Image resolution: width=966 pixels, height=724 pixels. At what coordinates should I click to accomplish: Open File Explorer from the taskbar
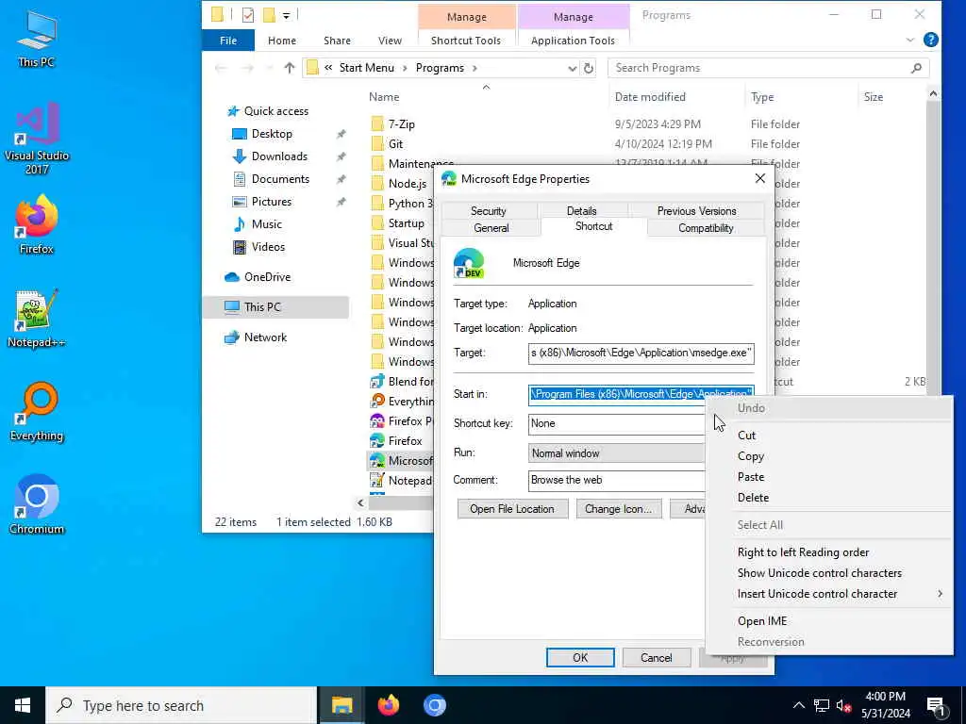[341, 705]
